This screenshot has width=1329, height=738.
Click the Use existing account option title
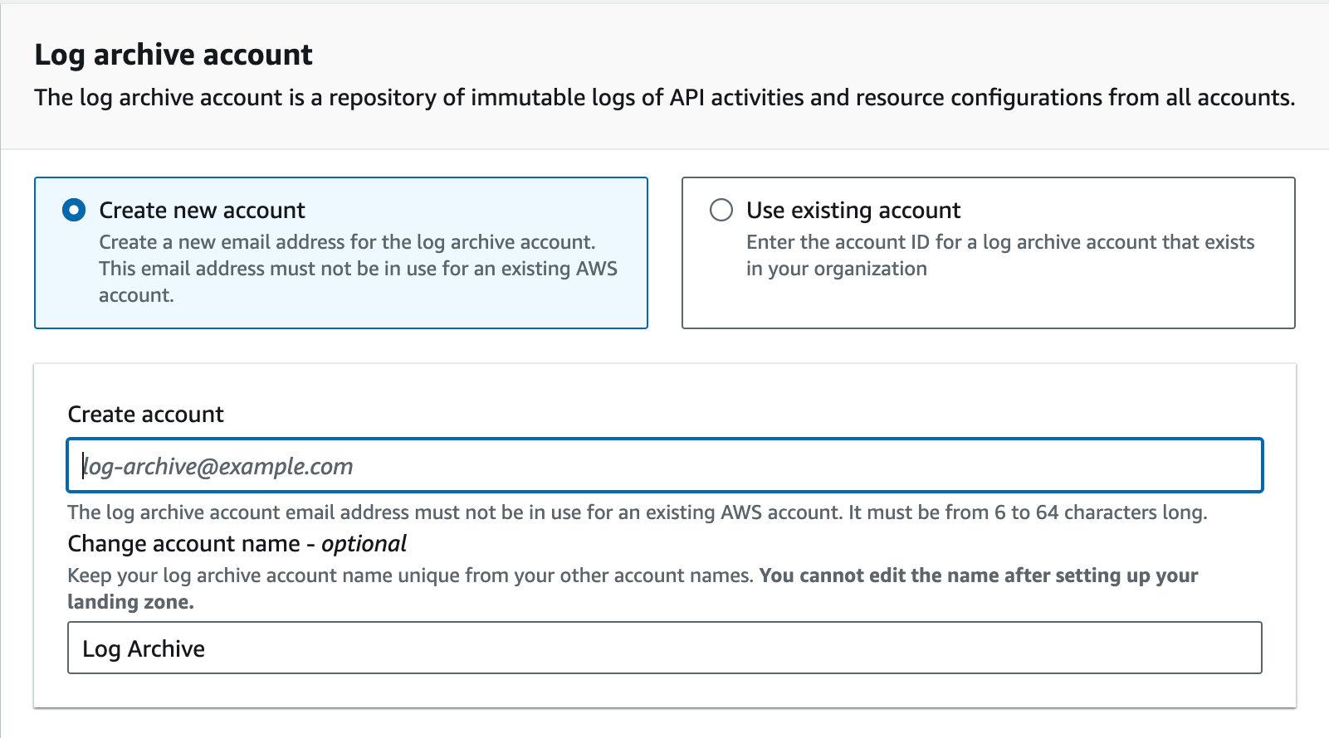tap(853, 211)
